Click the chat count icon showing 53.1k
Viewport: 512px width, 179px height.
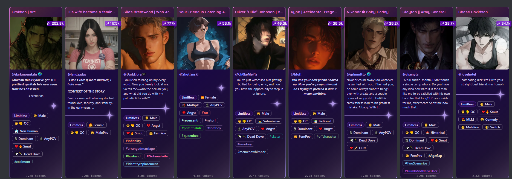219,24
